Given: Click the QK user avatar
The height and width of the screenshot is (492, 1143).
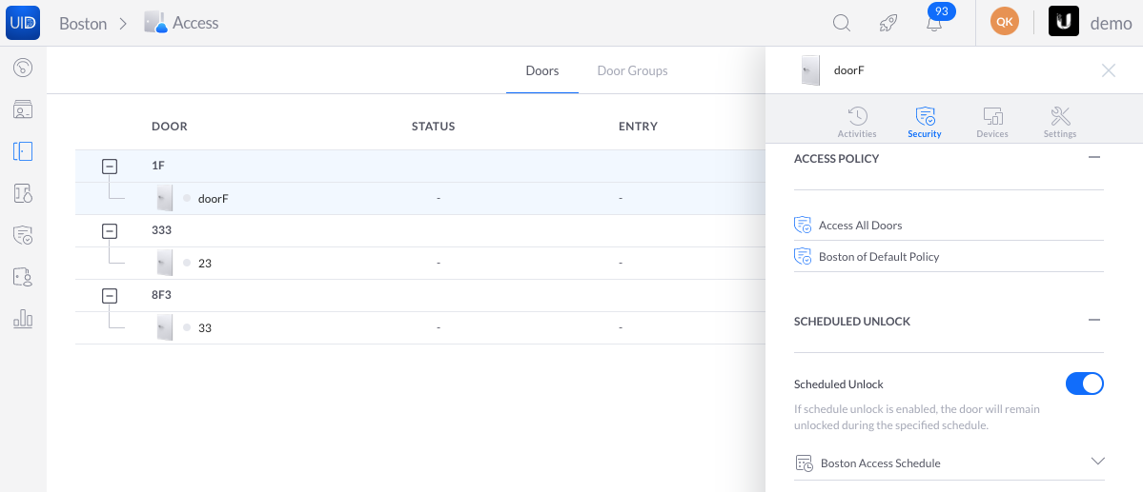Looking at the screenshot, I should click(x=1005, y=22).
